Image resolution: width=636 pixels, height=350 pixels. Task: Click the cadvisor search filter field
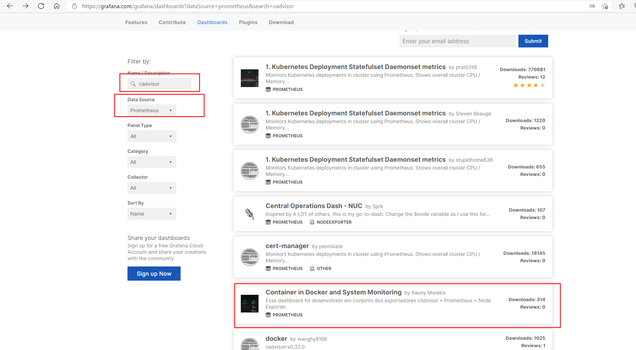[159, 84]
